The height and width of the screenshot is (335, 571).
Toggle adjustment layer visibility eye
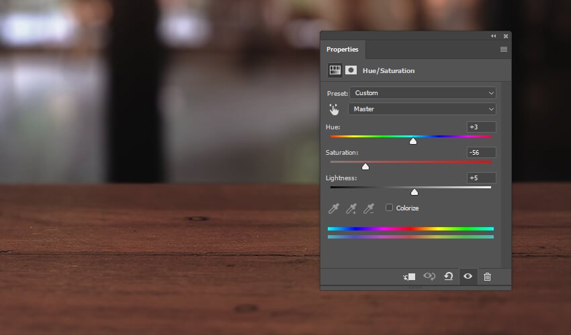[x=468, y=277]
